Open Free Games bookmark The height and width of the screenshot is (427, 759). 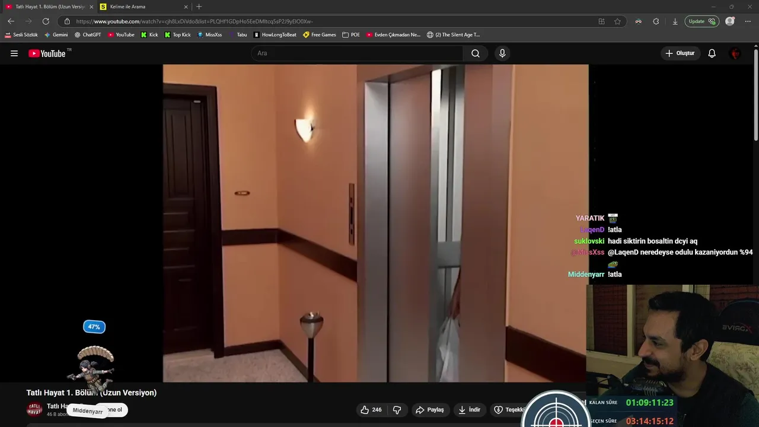point(320,35)
